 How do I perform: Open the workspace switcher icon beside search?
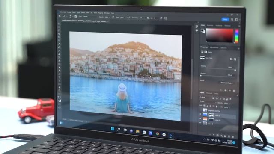pyautogui.click(x=236, y=20)
